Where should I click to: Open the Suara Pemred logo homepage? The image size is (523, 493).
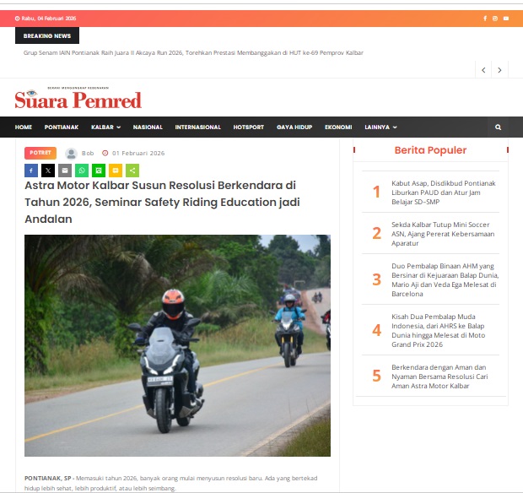pyautogui.click(x=78, y=98)
